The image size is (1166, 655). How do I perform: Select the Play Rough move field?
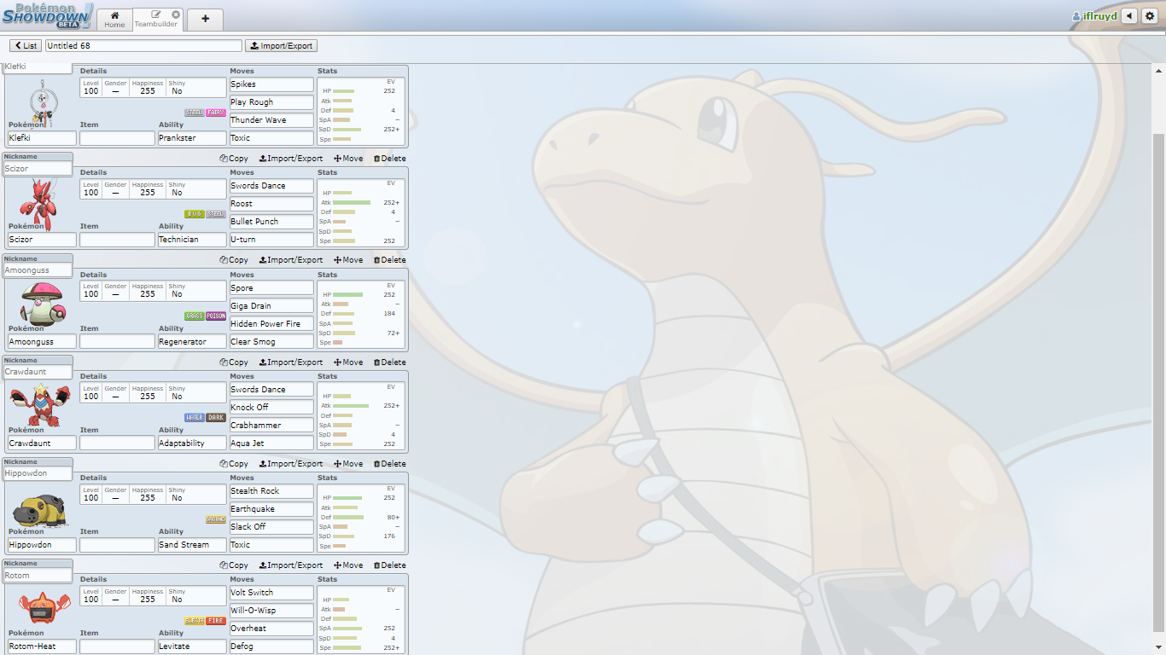click(x=271, y=102)
